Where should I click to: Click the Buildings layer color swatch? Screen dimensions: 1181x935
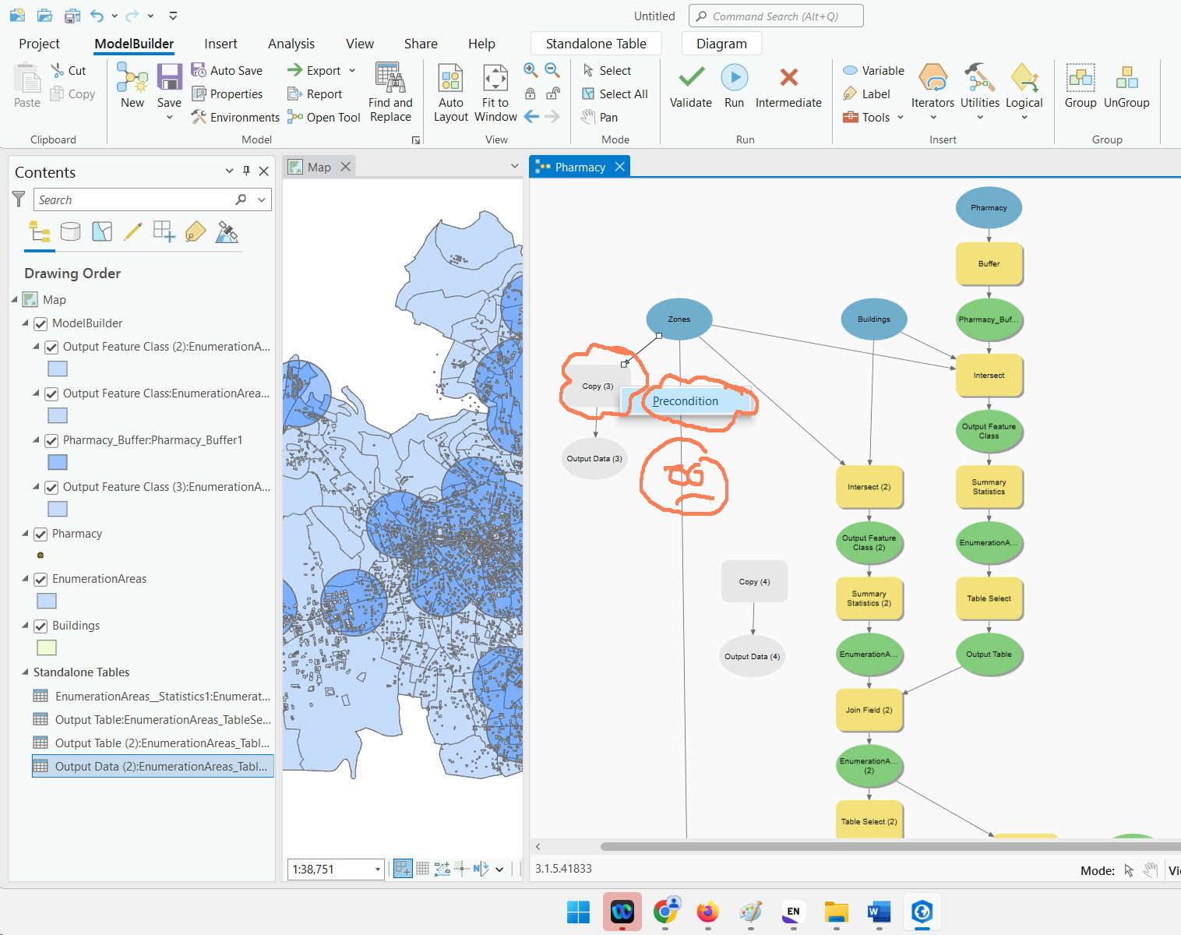pos(47,647)
